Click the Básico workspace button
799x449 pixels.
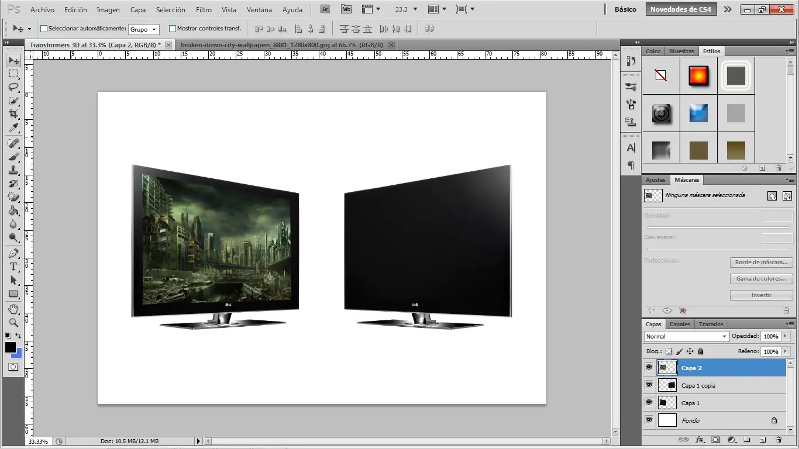[625, 9]
